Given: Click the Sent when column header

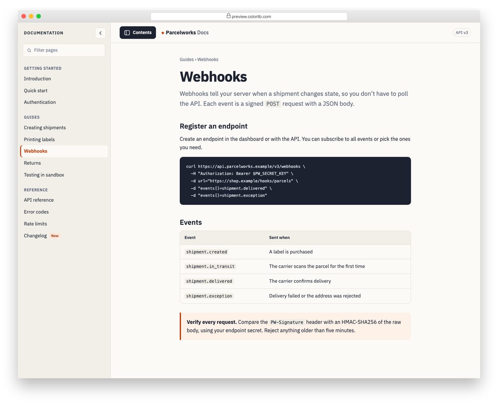Looking at the screenshot, I should (279, 238).
